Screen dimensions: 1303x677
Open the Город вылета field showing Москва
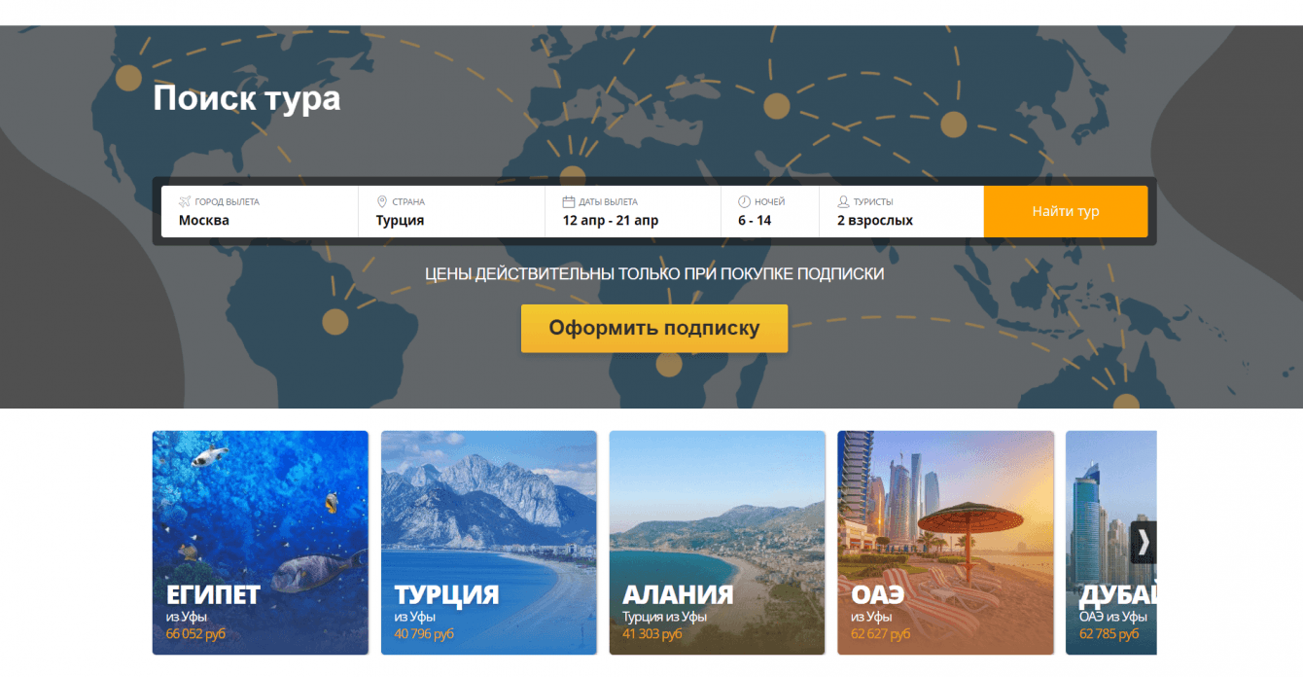(x=260, y=211)
